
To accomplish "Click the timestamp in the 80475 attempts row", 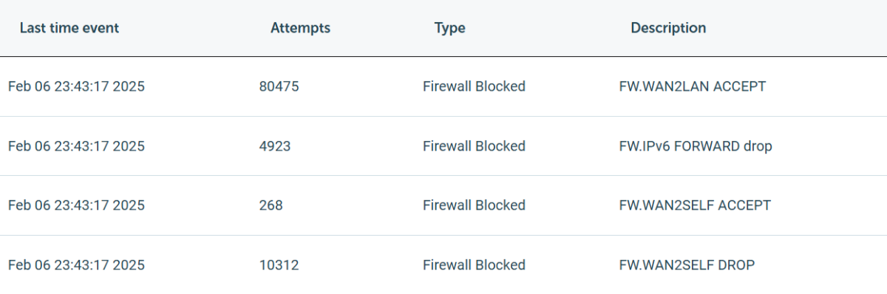I will (x=76, y=86).
